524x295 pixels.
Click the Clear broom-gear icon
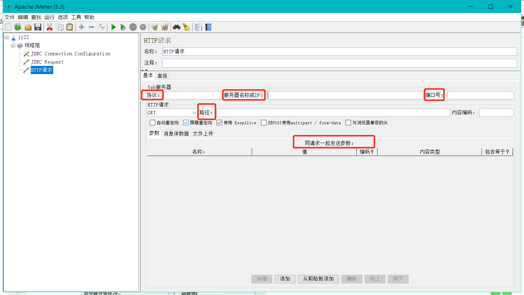tap(155, 27)
